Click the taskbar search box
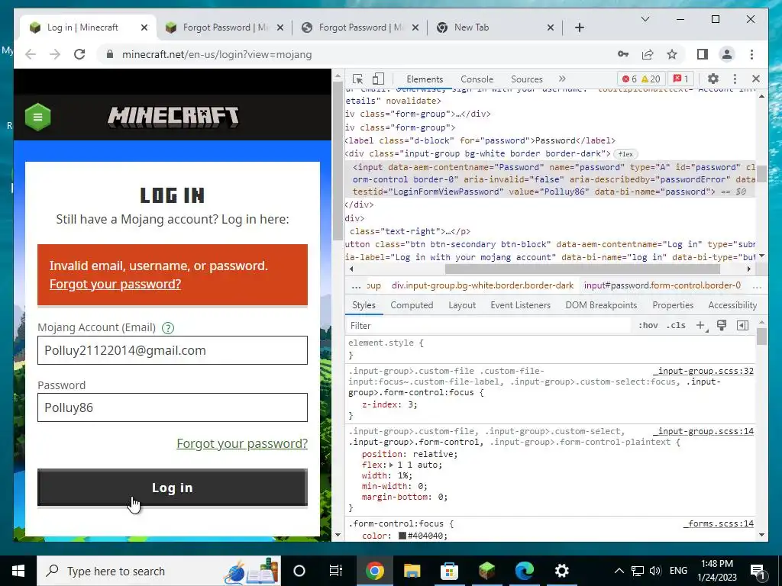This screenshot has height=586, width=782. click(159, 571)
